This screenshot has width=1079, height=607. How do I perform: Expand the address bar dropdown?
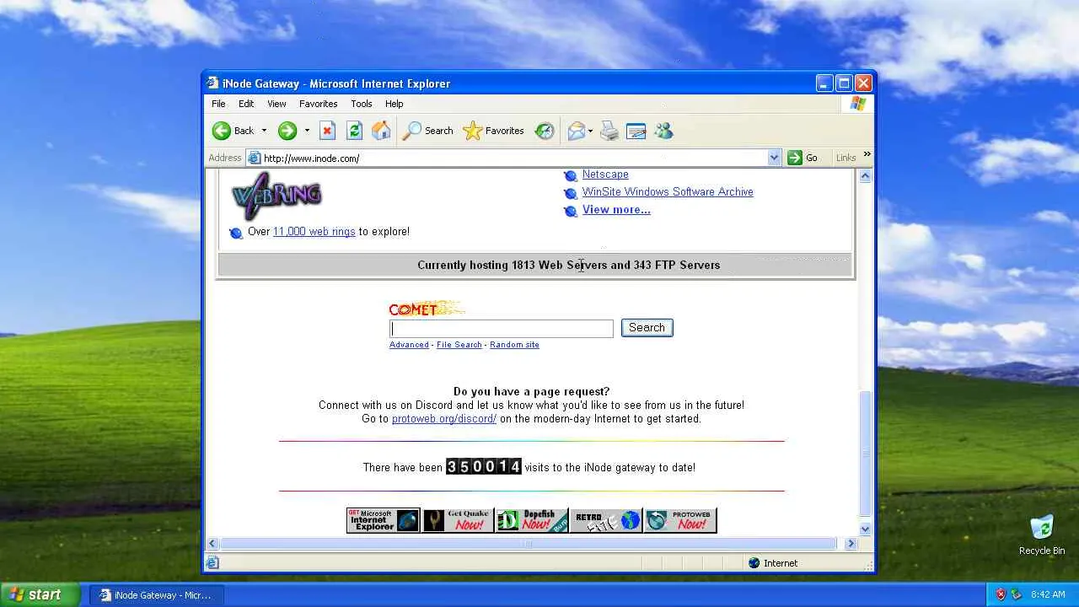(x=774, y=158)
